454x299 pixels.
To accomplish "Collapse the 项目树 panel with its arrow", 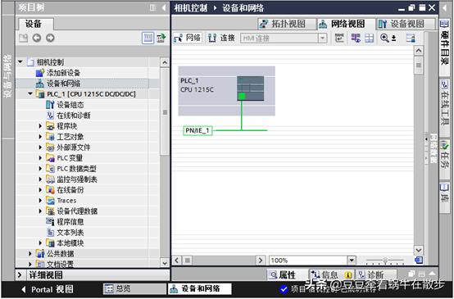I will [x=164, y=8].
